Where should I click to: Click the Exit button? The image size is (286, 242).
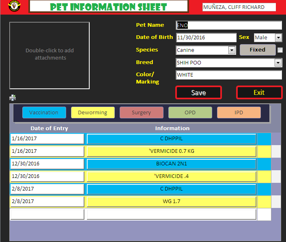259,92
